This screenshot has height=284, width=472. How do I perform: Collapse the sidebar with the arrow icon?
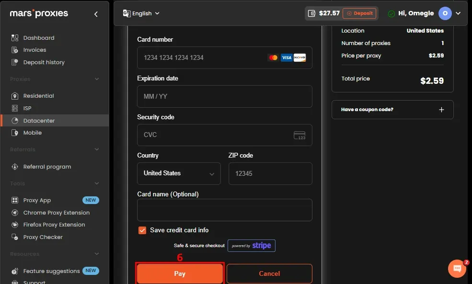96,14
